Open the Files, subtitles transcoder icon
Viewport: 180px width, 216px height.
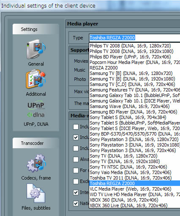[x=36, y=193]
